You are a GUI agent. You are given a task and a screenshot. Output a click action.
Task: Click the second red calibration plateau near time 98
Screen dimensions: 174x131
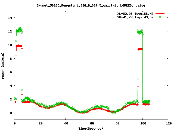[140, 49]
